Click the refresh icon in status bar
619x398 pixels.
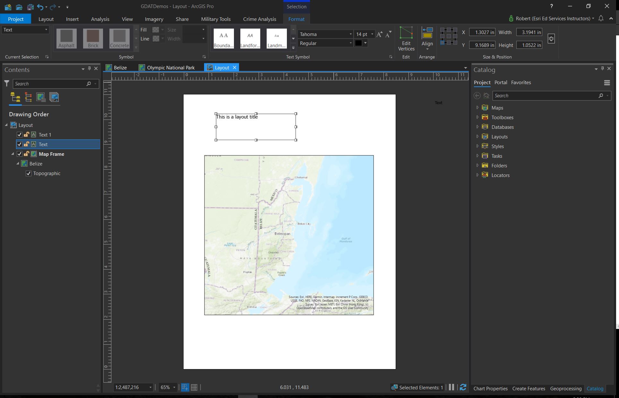tap(463, 387)
